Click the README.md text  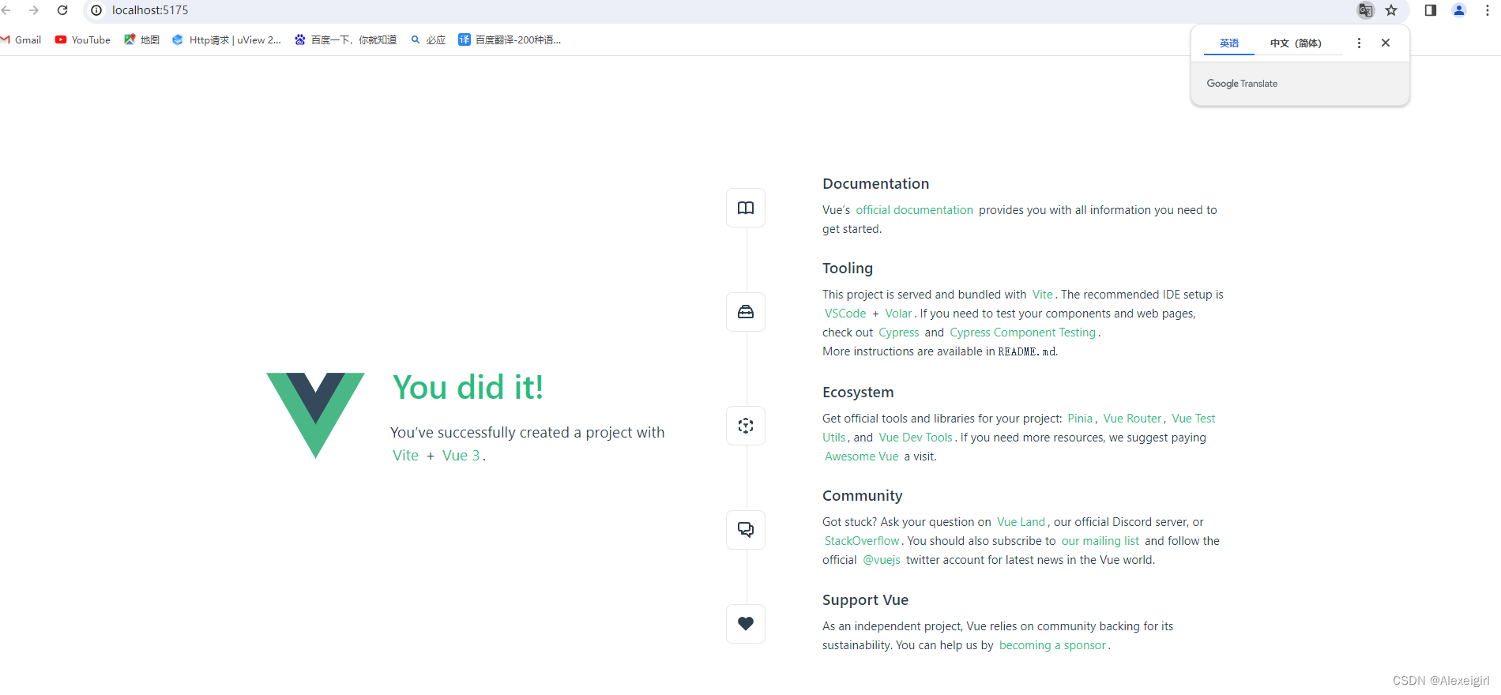tap(1027, 351)
